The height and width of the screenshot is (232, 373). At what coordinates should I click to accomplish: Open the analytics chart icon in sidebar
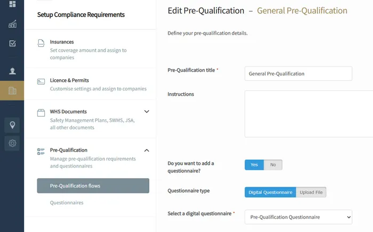(12, 24)
